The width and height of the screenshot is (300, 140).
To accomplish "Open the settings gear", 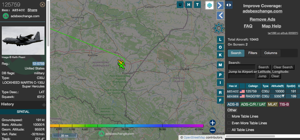I will [218, 28].
